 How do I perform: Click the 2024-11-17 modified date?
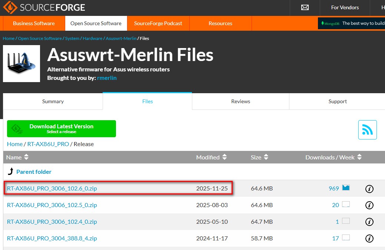(x=212, y=238)
